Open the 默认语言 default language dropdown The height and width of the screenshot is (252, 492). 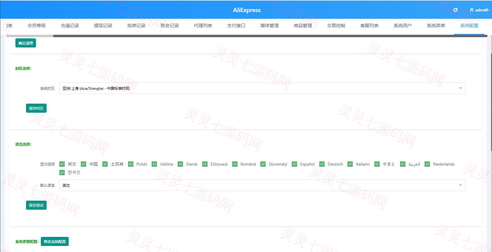(262, 185)
